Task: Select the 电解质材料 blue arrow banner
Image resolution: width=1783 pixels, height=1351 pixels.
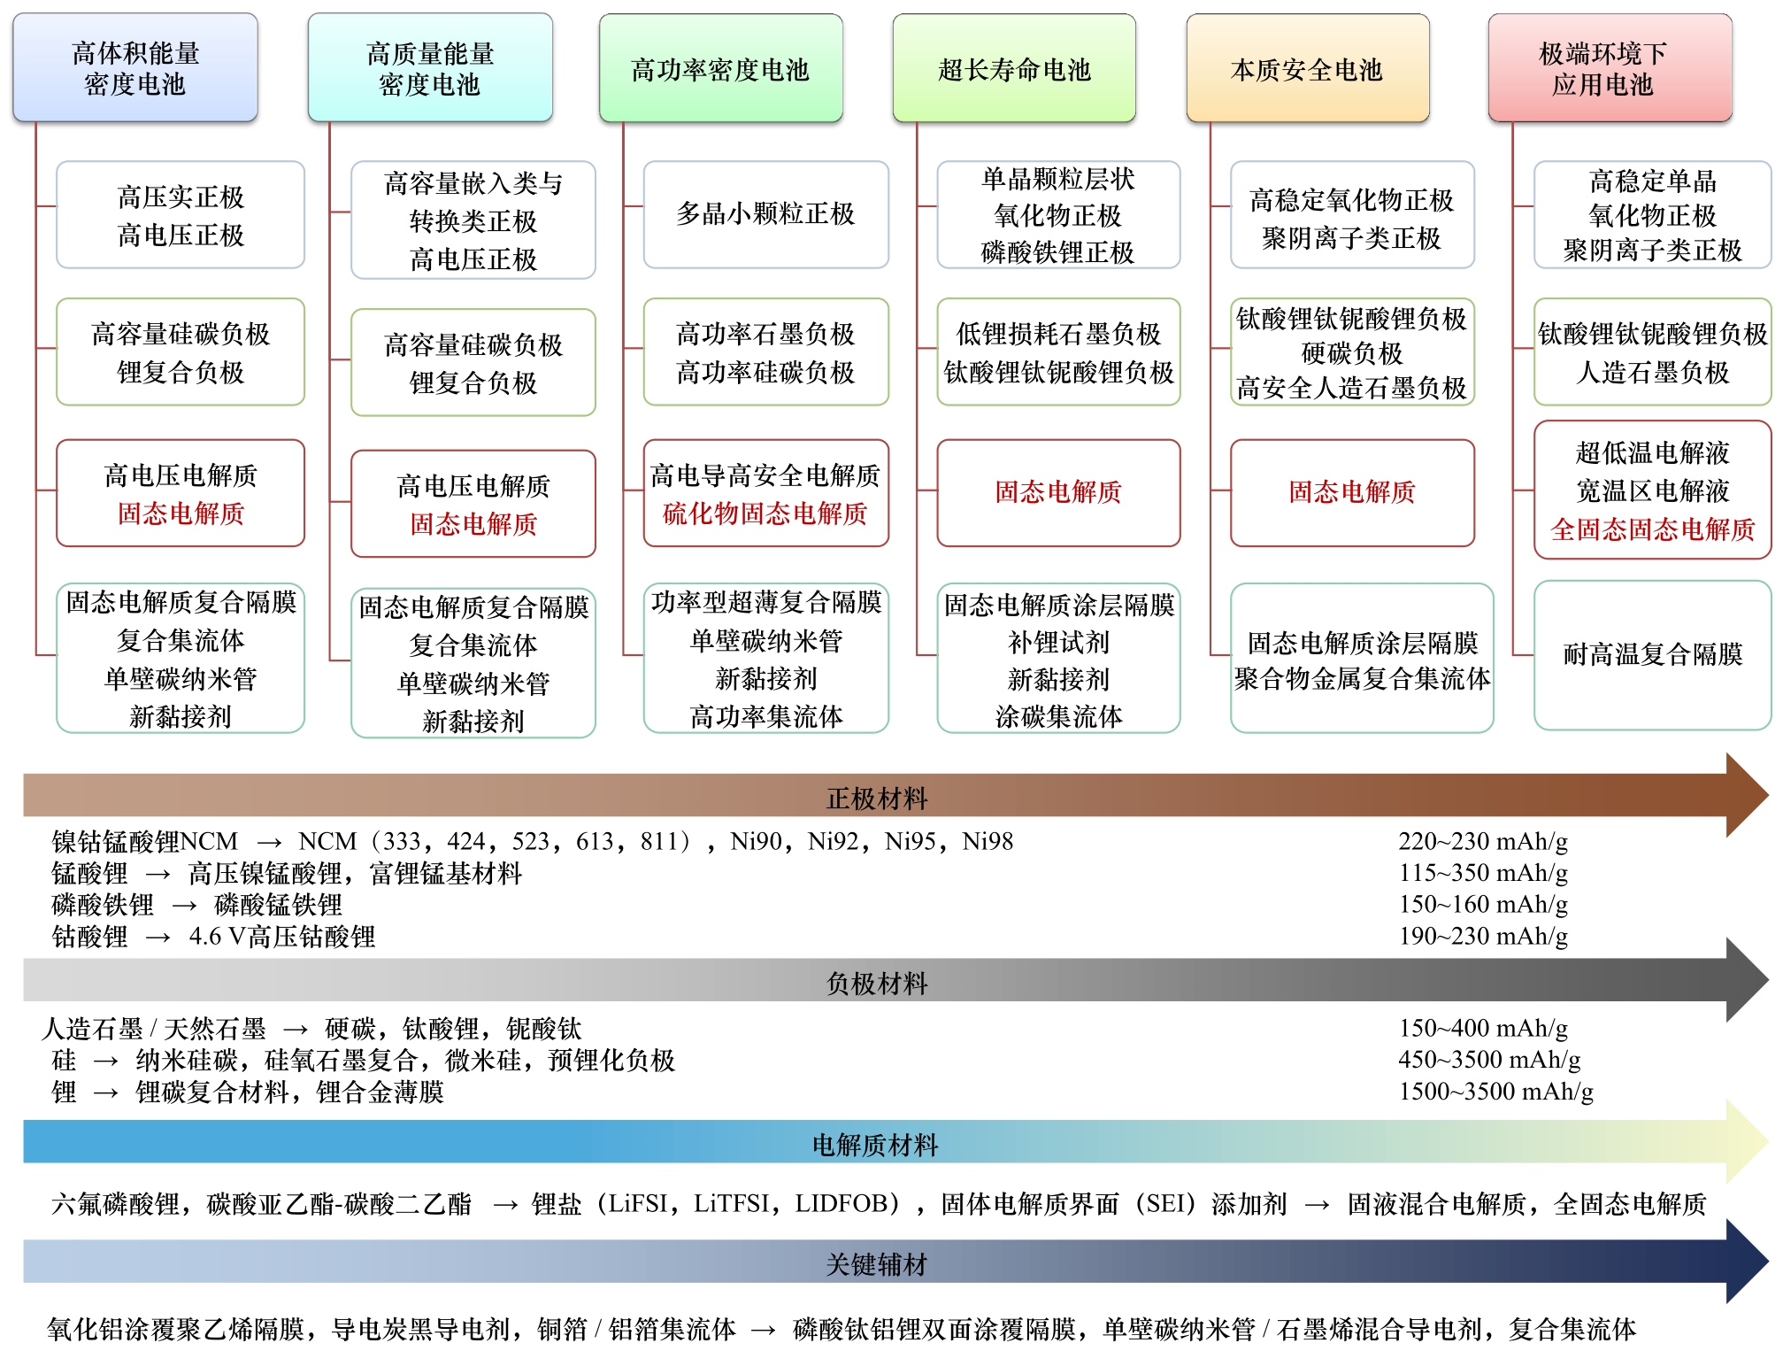Action: tap(874, 1145)
